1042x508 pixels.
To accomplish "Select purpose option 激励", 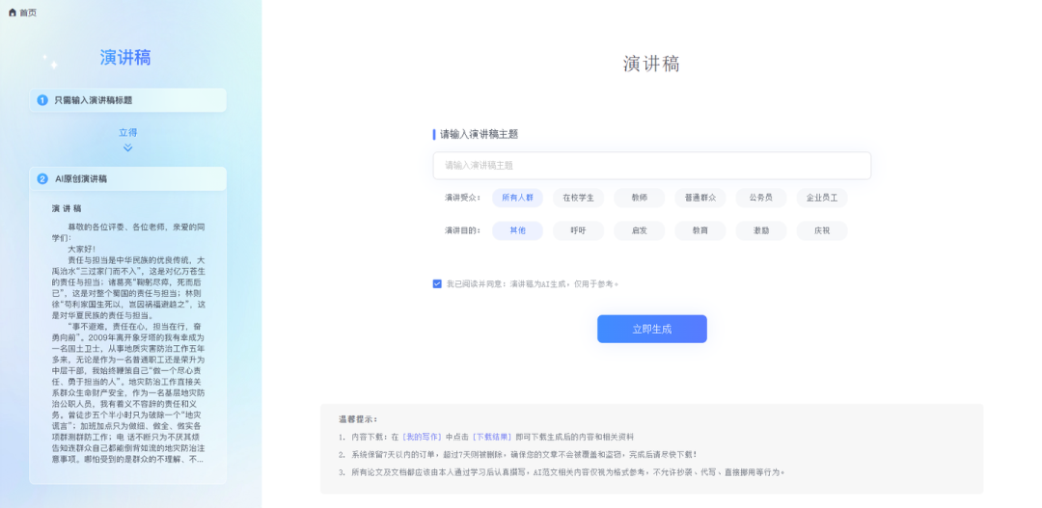I will click(761, 230).
